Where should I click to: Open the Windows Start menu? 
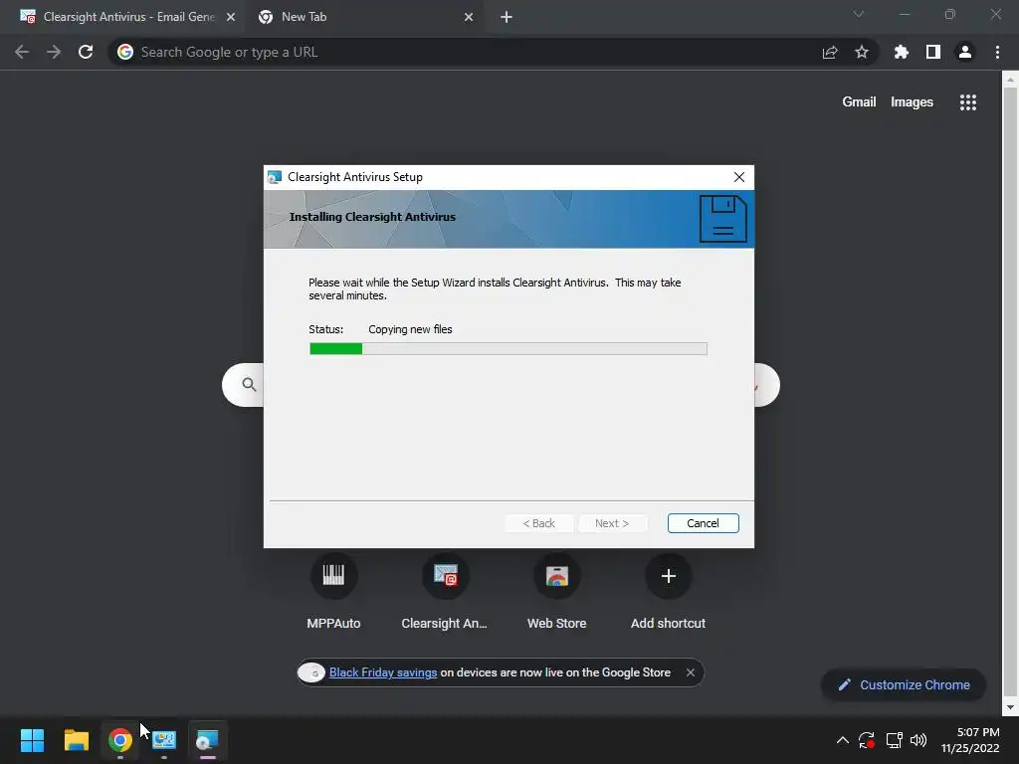point(32,740)
